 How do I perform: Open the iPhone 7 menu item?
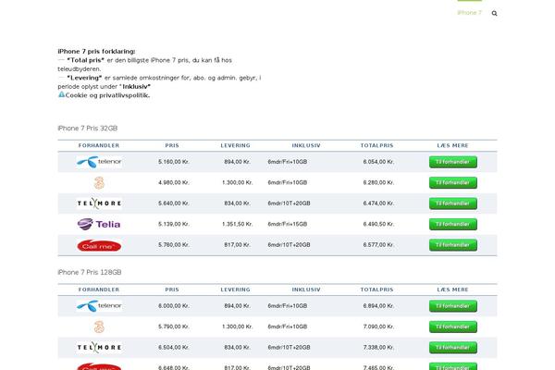pyautogui.click(x=469, y=13)
